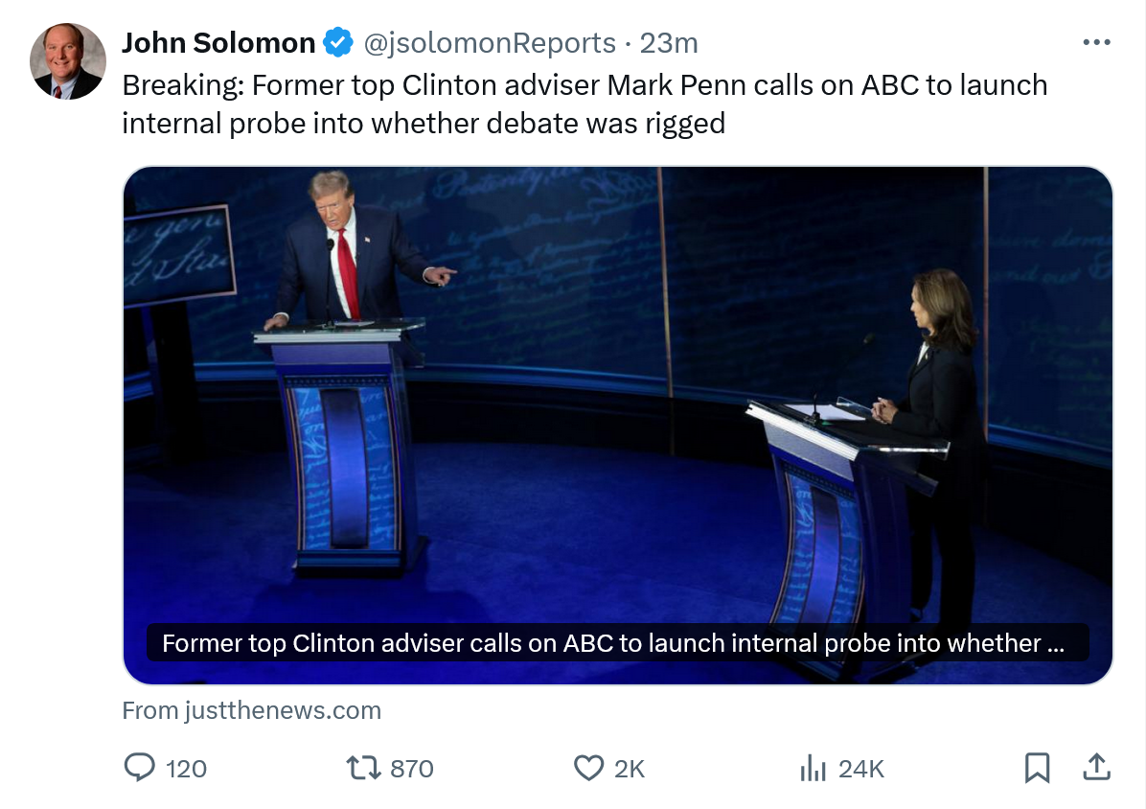Click the blue verified badge

tap(336, 43)
